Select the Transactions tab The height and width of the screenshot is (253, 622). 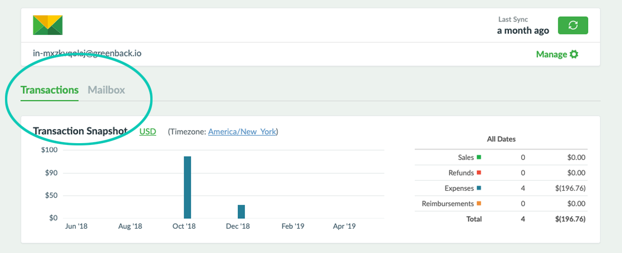pyautogui.click(x=50, y=90)
